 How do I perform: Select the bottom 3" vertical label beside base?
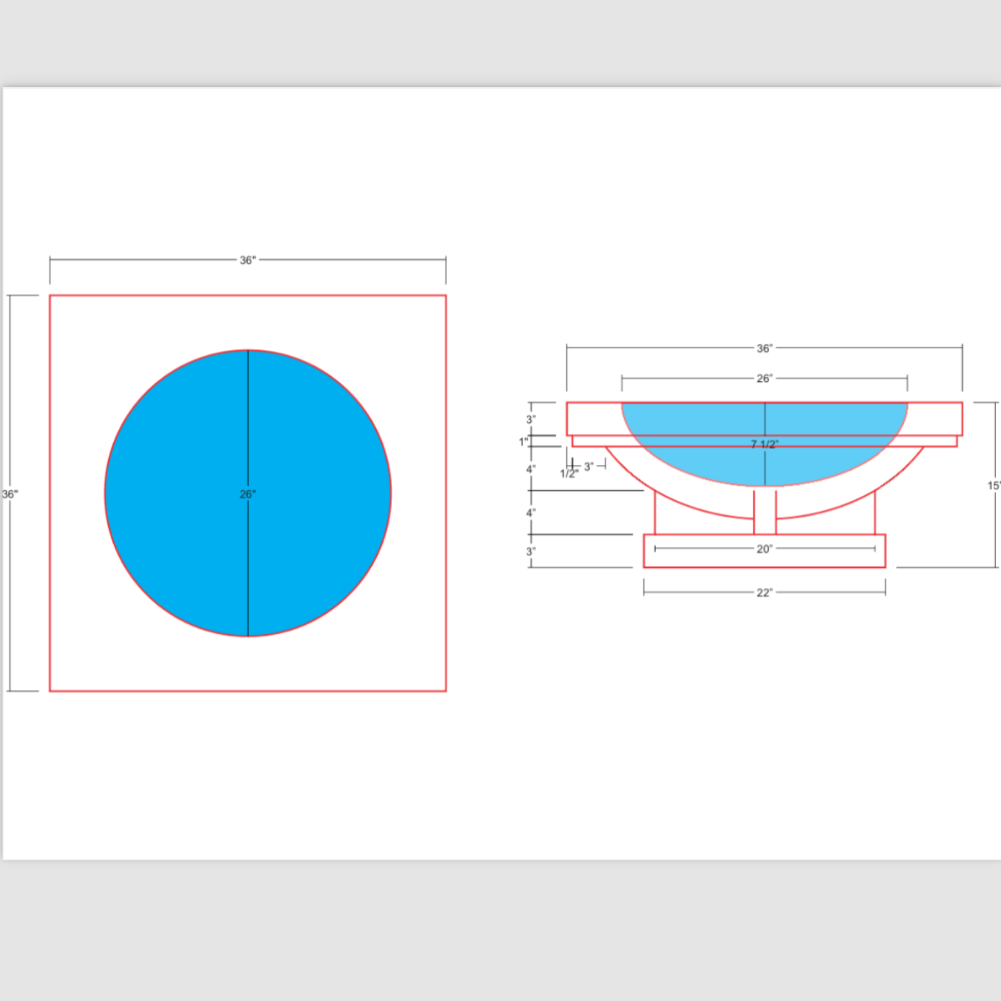pyautogui.click(x=530, y=551)
